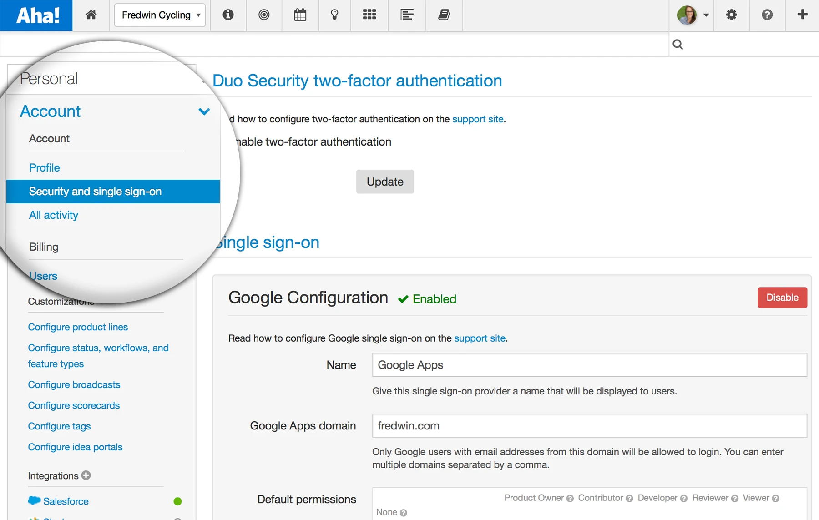The height and width of the screenshot is (520, 819).
Task: Open the features grid icon
Action: 369,15
